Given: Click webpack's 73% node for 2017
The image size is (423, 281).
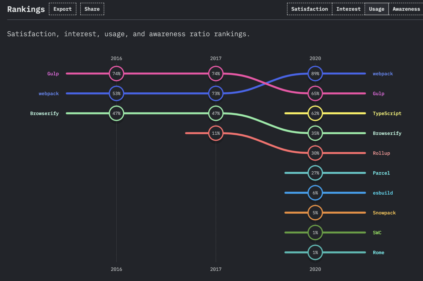Looking at the screenshot, I should 216,93.
